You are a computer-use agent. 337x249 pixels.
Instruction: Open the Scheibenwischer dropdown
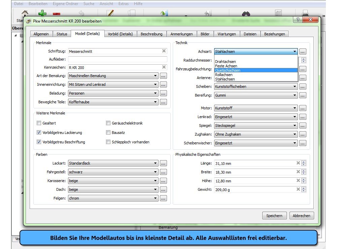(x=256, y=143)
